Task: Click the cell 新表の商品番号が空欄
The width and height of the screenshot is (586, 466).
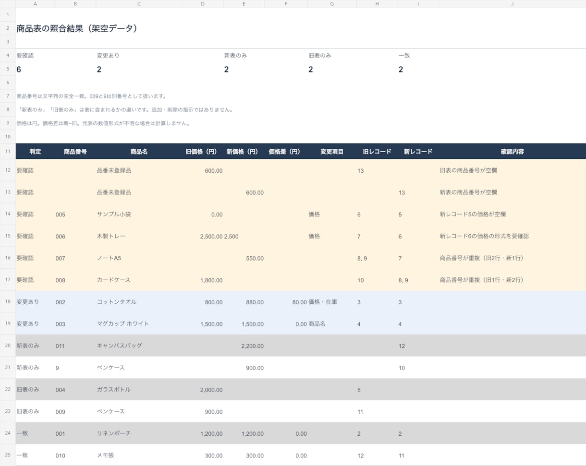Action: [x=512, y=192]
